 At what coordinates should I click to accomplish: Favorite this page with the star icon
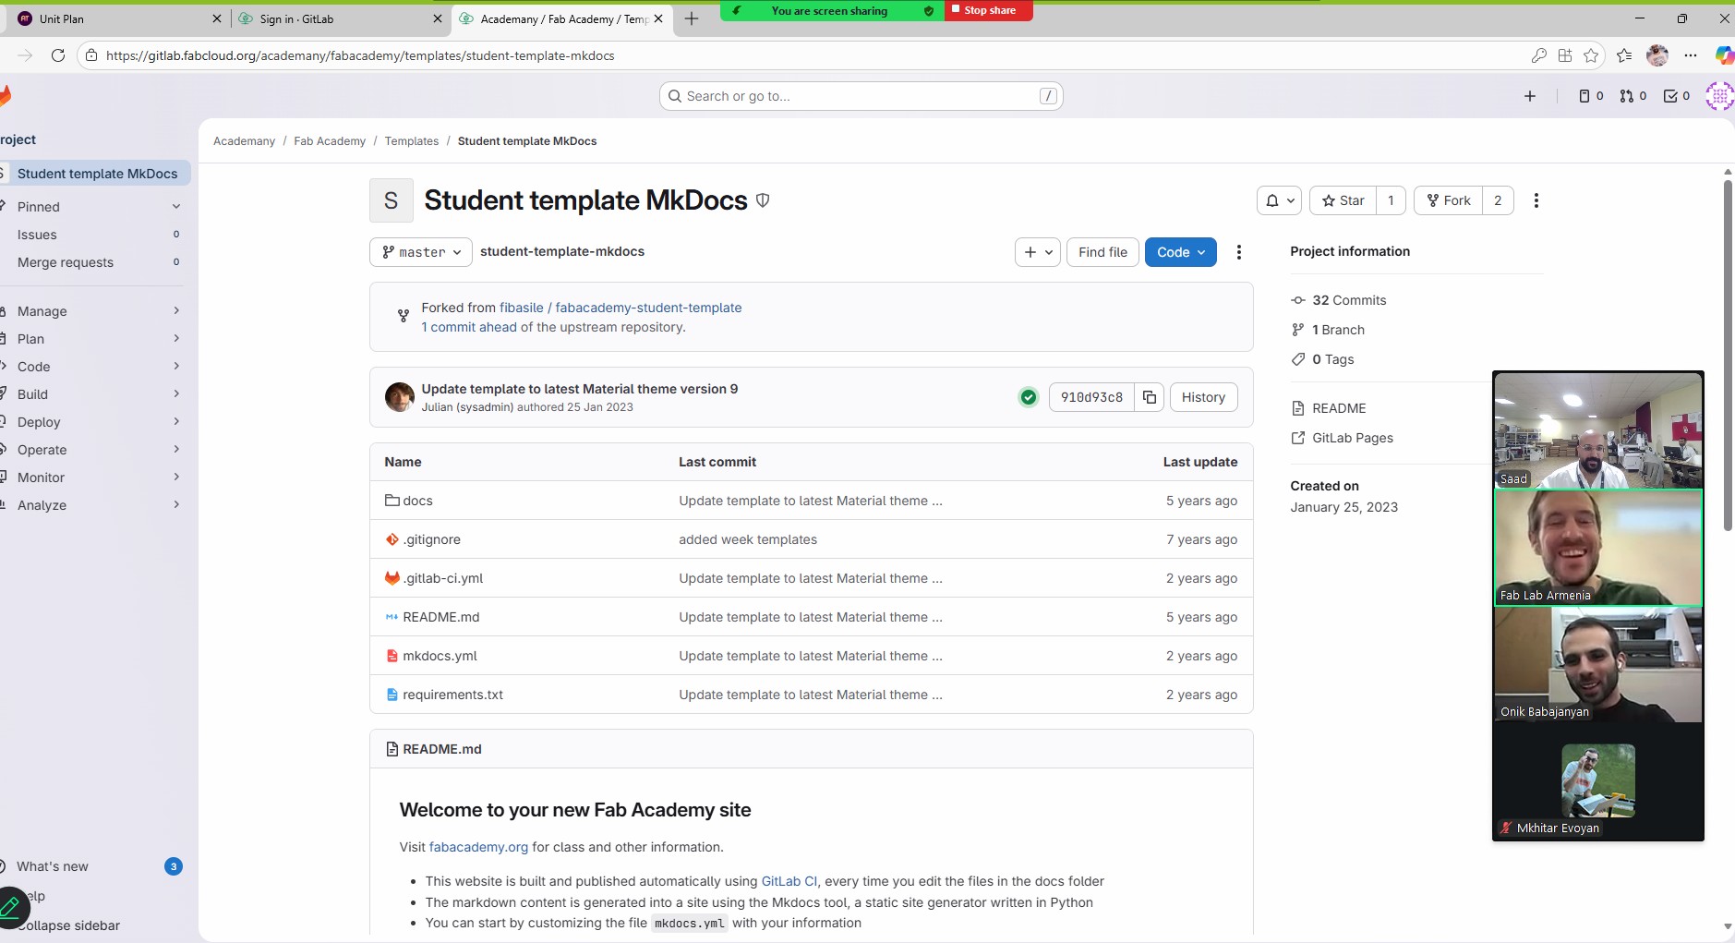tap(1591, 55)
